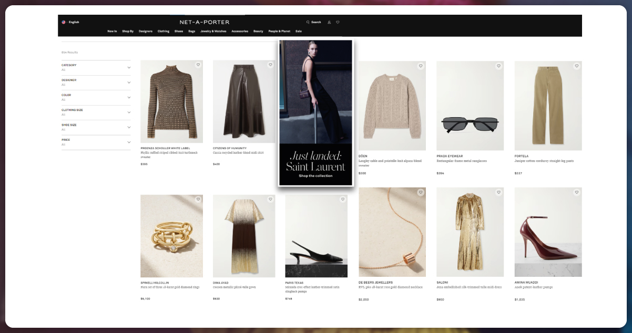Toggle wishlist heart on Dima Ayad gown
632x333 pixels.
coord(270,200)
